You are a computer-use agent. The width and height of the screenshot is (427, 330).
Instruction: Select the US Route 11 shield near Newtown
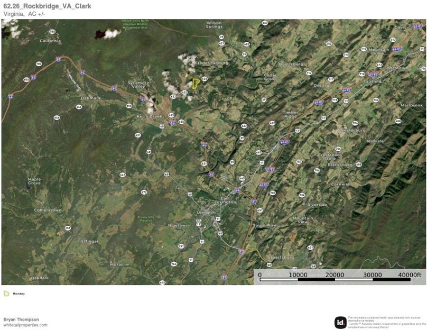199,224
